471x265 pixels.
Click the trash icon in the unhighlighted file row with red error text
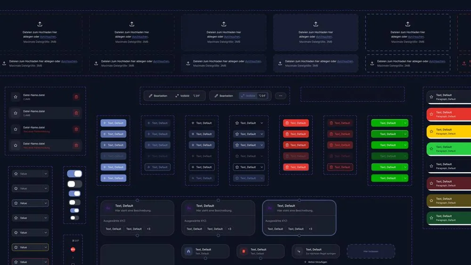(x=76, y=129)
